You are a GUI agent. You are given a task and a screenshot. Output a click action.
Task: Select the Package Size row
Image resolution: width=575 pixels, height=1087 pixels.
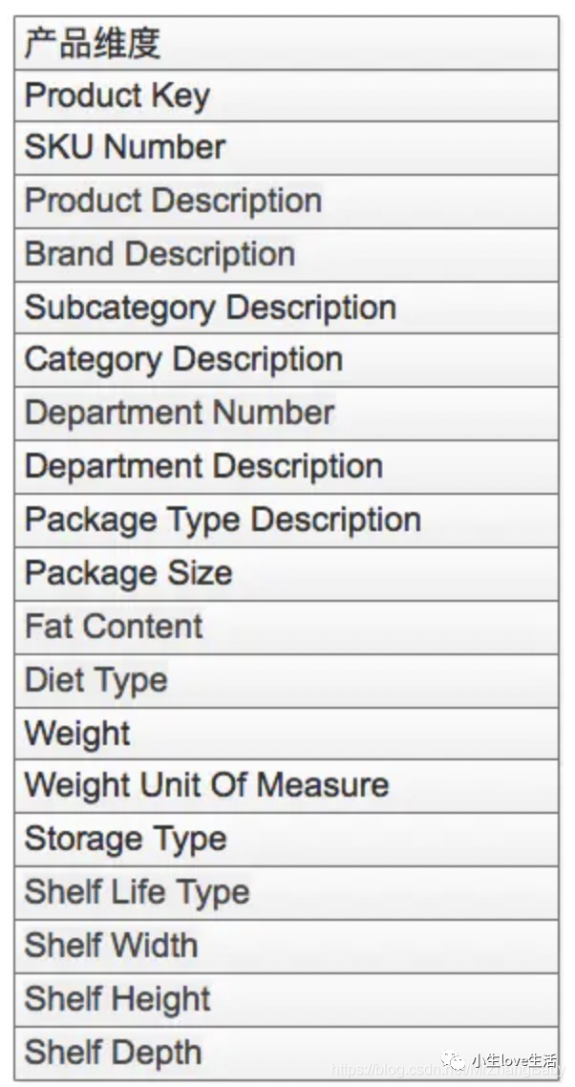coord(287,574)
